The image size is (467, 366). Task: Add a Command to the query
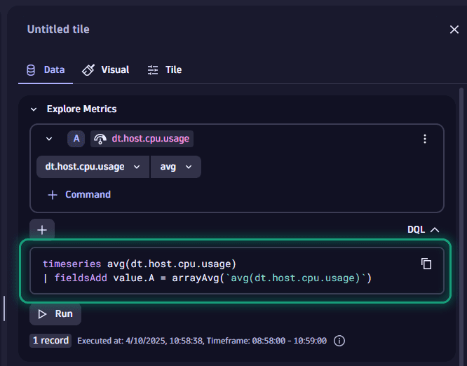(79, 195)
